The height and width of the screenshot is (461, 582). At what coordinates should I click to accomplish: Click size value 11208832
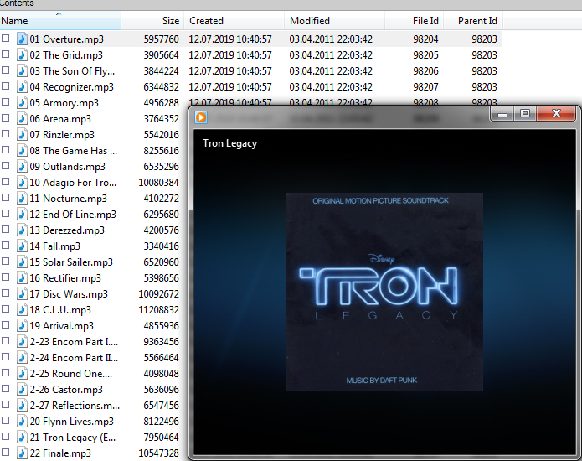point(158,310)
